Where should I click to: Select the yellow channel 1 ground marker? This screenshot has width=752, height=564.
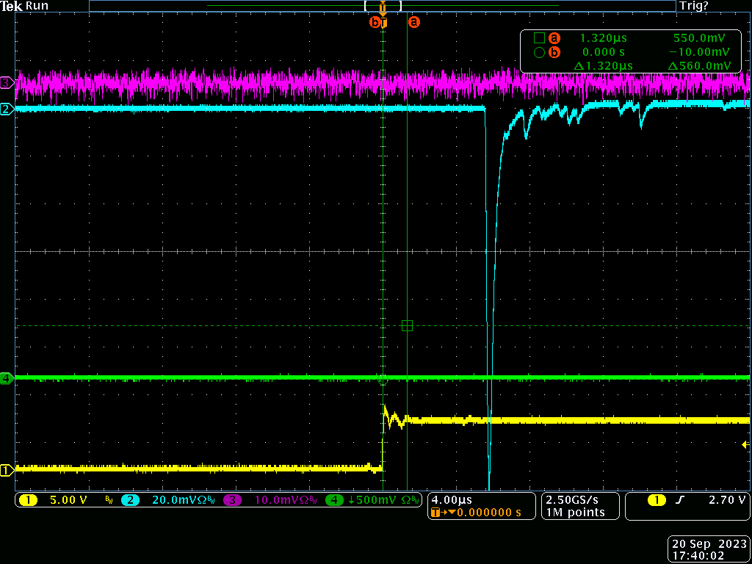[x=7, y=470]
